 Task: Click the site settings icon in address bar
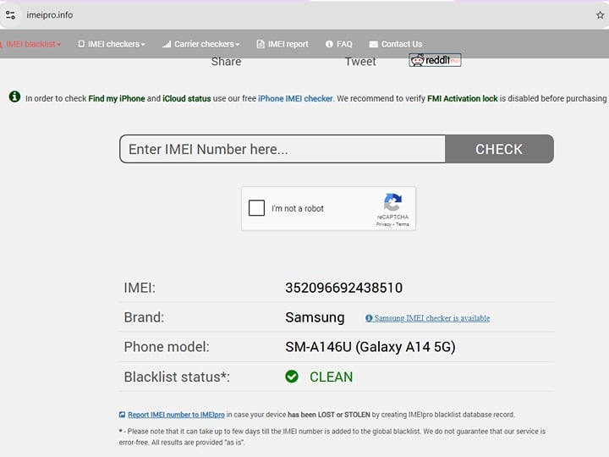pyautogui.click(x=10, y=14)
